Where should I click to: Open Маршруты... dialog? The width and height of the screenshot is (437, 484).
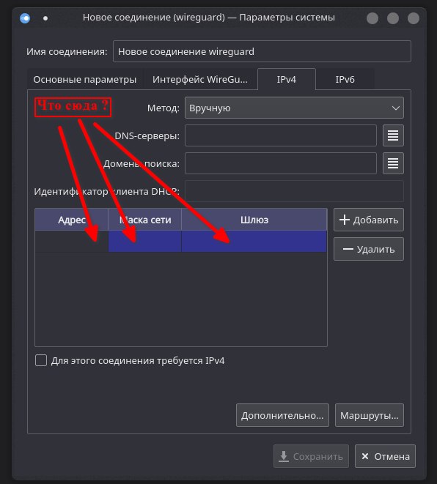click(370, 415)
